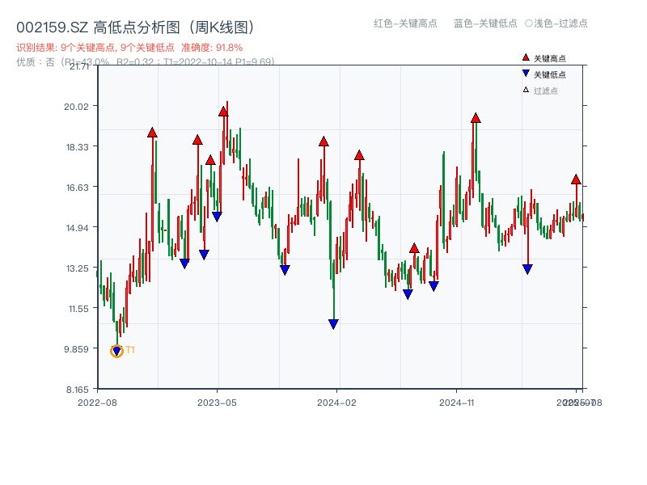The image size is (647, 485).
Task: Toggle visibility of the 关键高点 series via legend
Action: pyautogui.click(x=543, y=57)
